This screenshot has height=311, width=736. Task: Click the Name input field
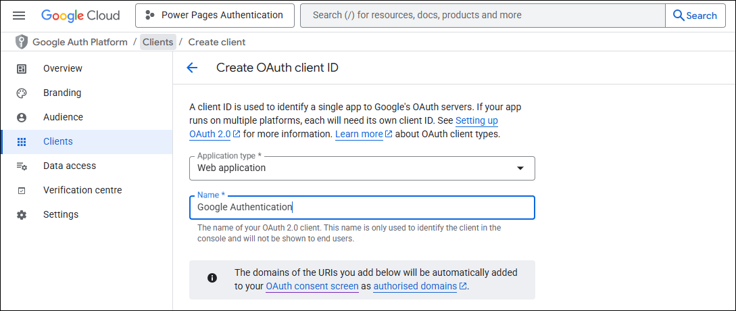tap(362, 208)
